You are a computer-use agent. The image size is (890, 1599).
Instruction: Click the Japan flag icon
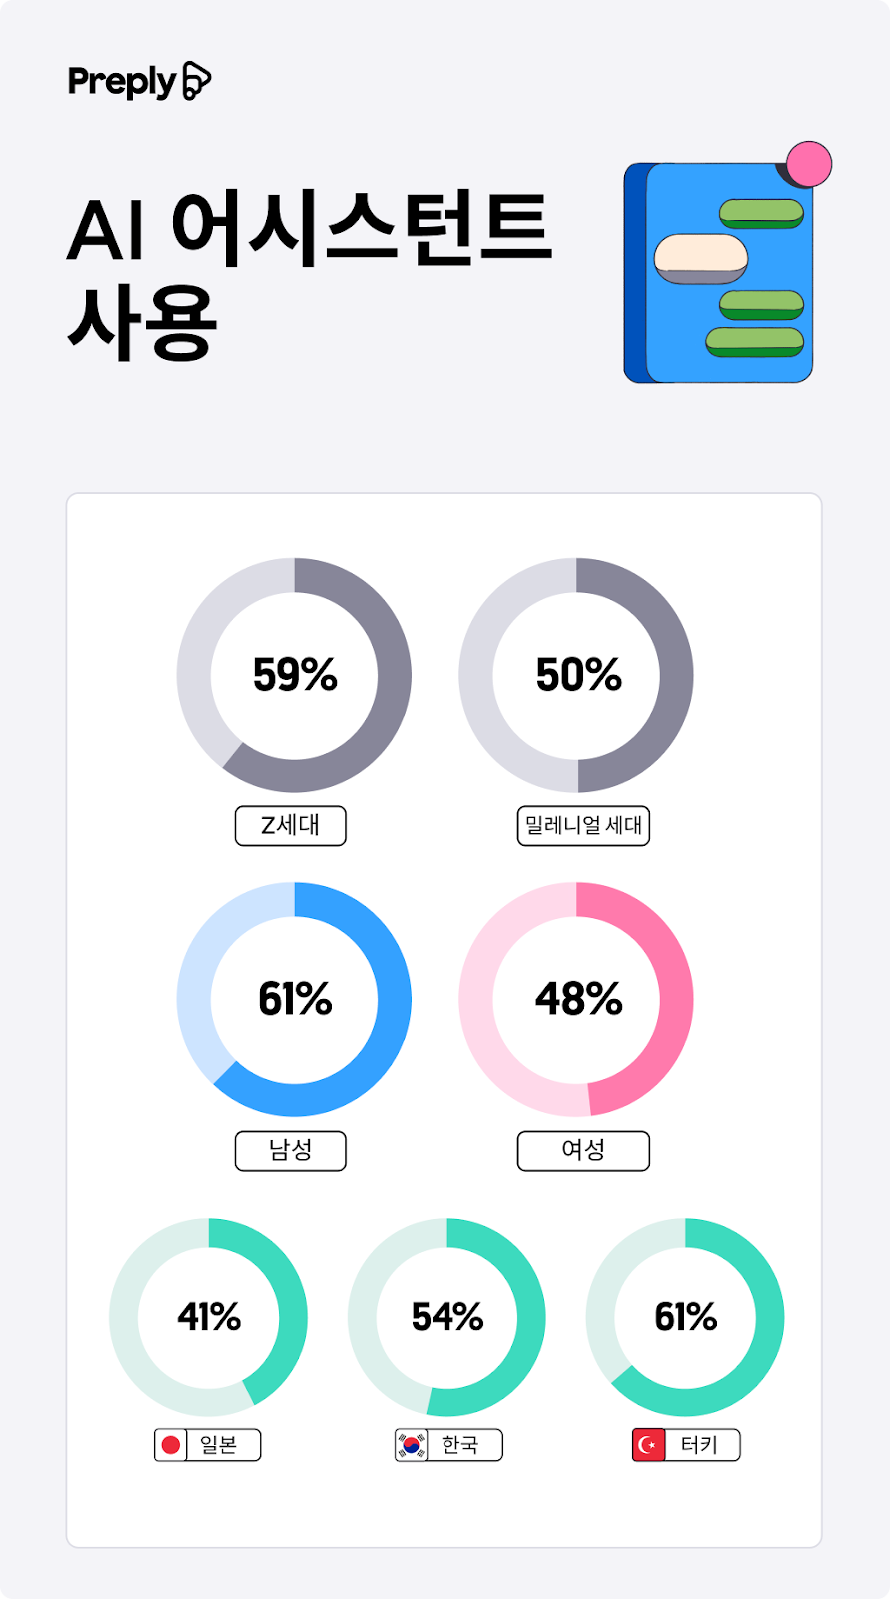171,1445
